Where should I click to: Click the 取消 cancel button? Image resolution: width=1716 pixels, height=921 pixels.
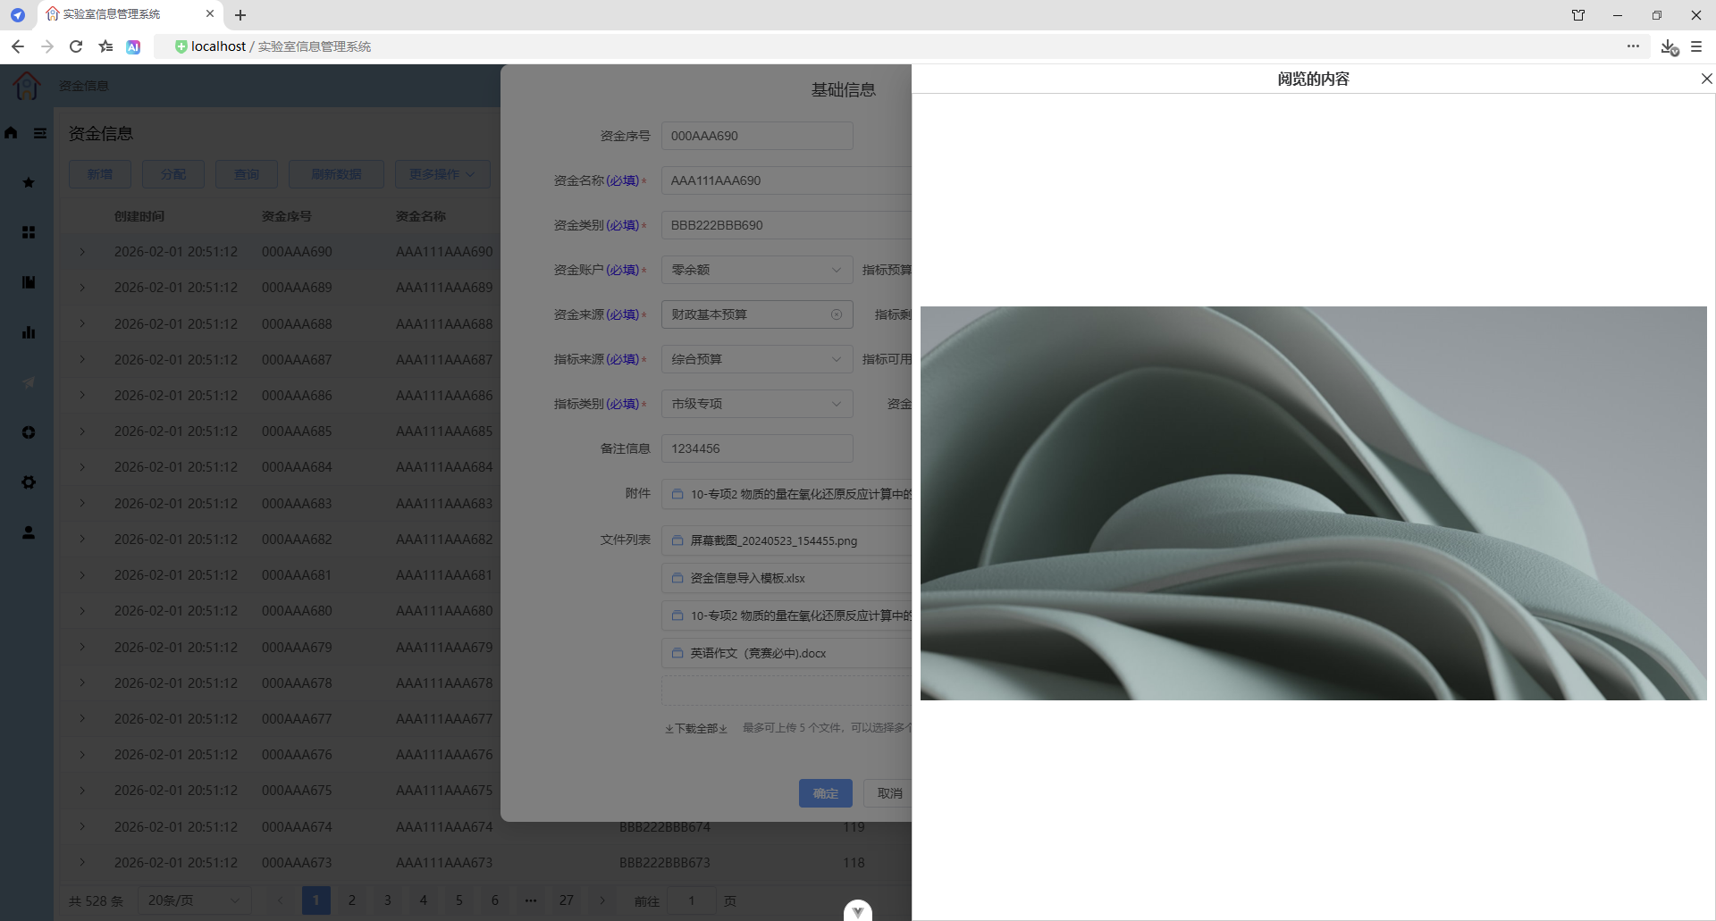tap(888, 793)
